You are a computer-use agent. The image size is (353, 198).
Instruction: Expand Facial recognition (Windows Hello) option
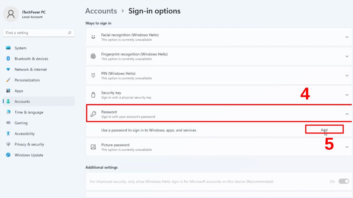click(x=347, y=37)
